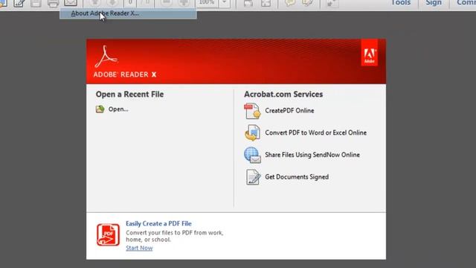Click the Open folder icon under recent files

100,109
